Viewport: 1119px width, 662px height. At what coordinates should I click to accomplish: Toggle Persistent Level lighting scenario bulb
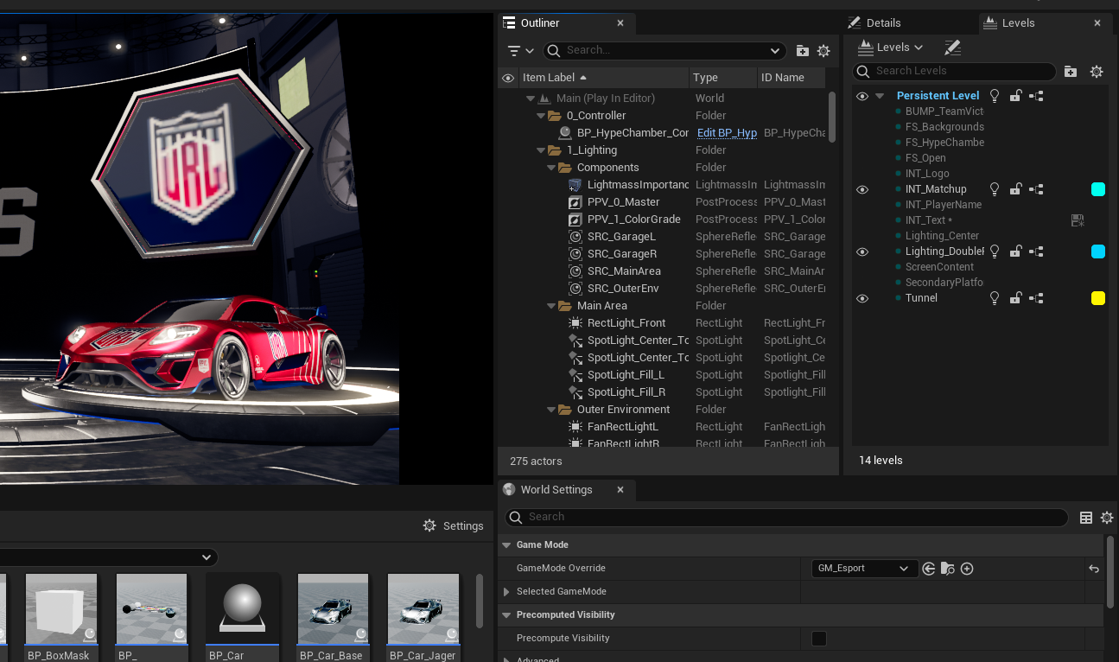point(995,96)
